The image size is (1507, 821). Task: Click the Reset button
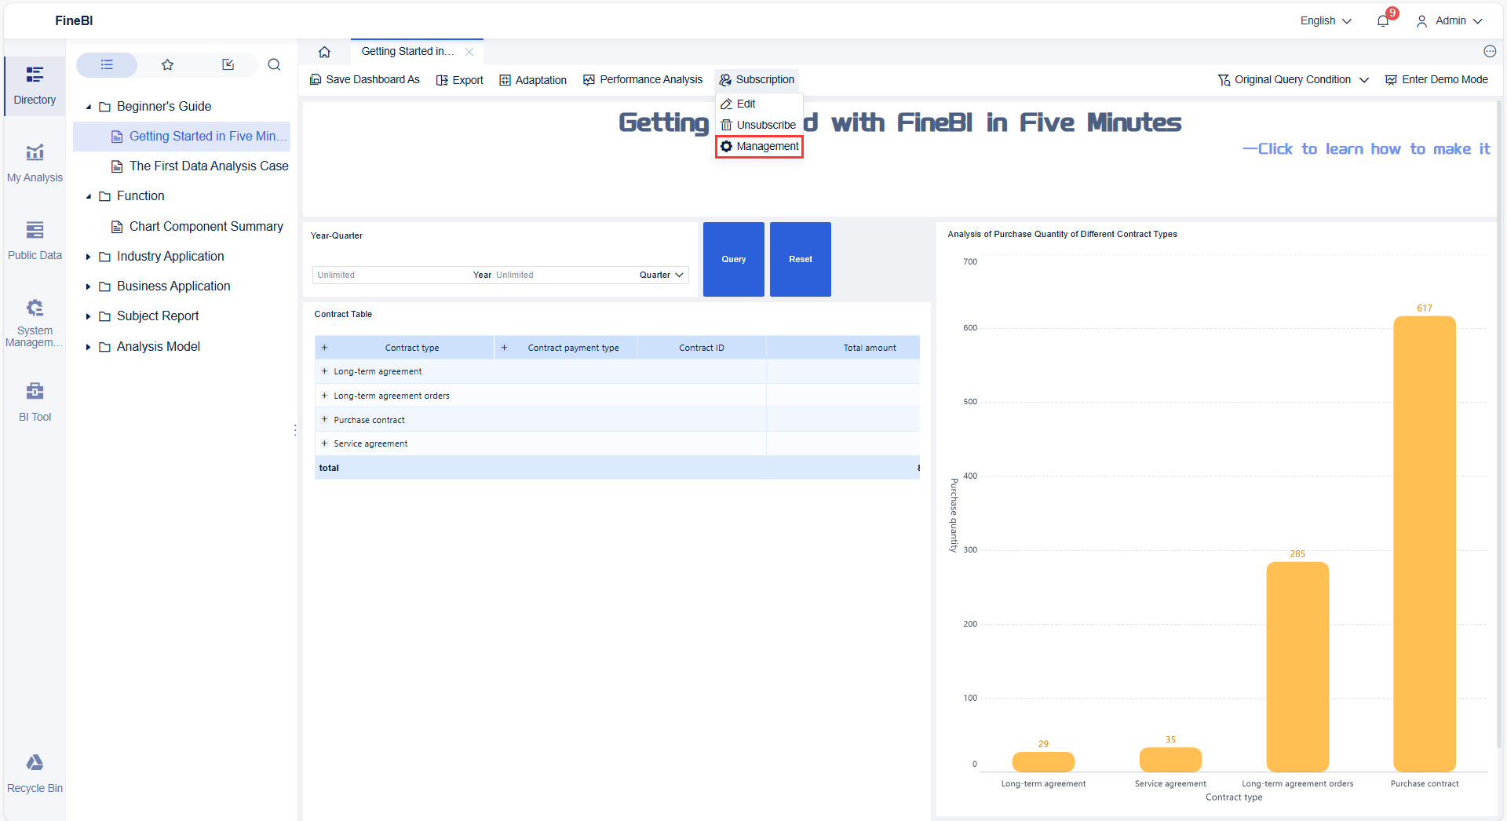(x=801, y=259)
